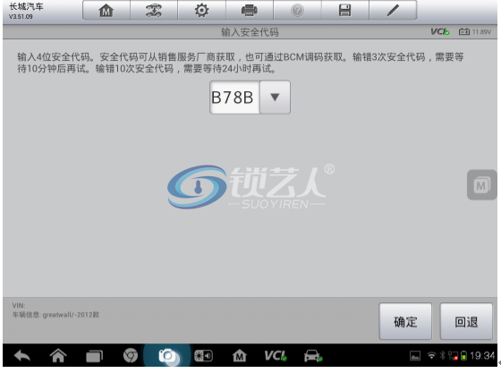Launch Chrome from the bottom bar
This screenshot has width=501, height=373.
[131, 355]
